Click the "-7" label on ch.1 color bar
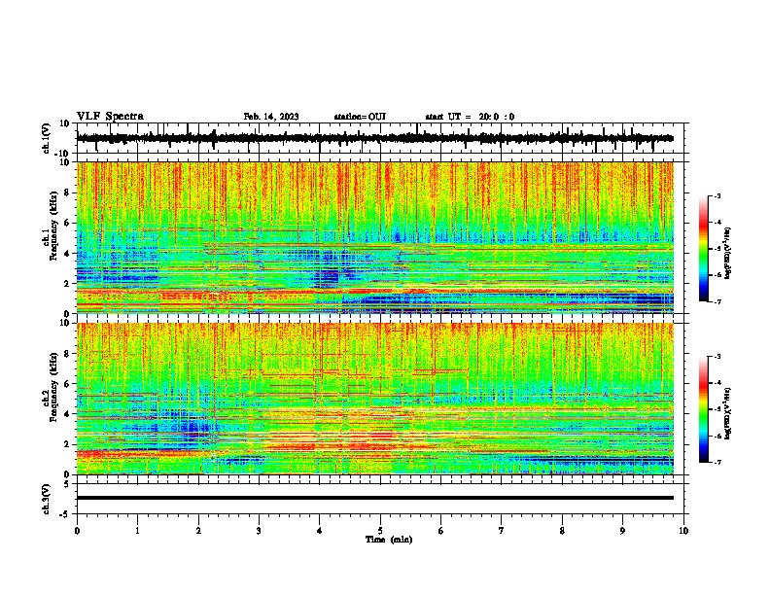This screenshot has height=595, width=770. tap(717, 301)
